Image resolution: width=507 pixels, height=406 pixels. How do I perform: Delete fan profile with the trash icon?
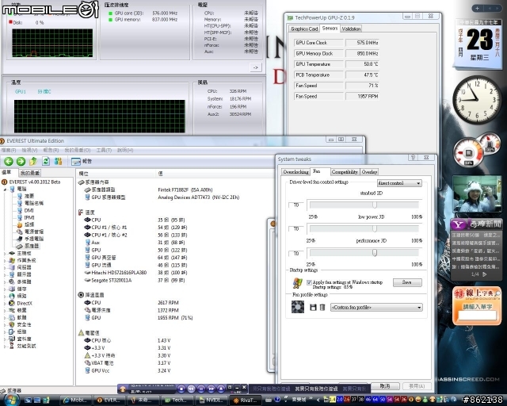click(x=322, y=307)
